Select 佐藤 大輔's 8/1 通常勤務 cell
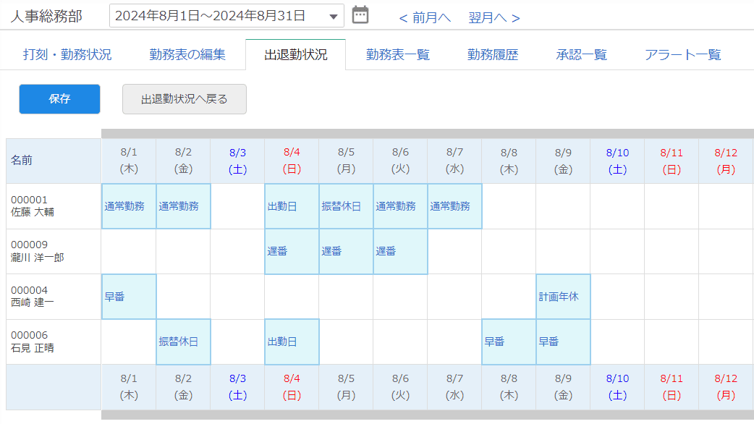This screenshot has width=754, height=424. click(x=129, y=206)
